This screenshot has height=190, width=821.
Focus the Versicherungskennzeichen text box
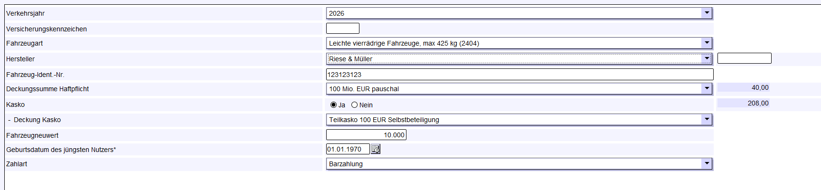pos(343,28)
